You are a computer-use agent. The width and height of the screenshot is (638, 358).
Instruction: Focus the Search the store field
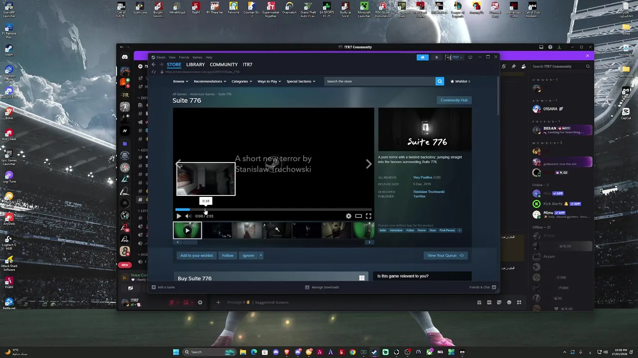click(x=380, y=81)
